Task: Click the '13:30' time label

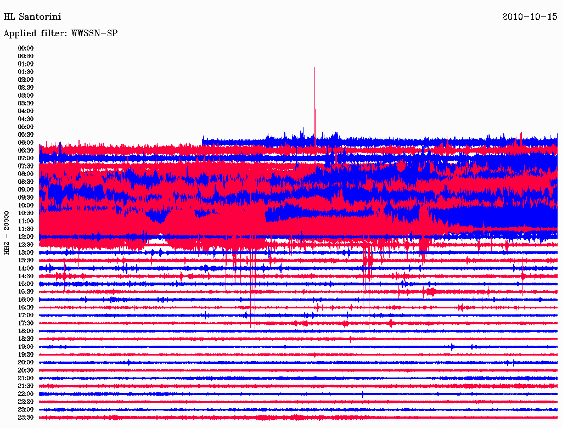Action: tap(26, 261)
